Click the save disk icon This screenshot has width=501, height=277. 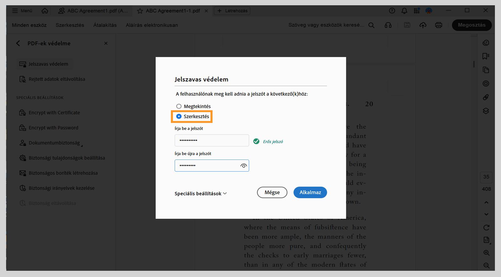[x=407, y=25]
